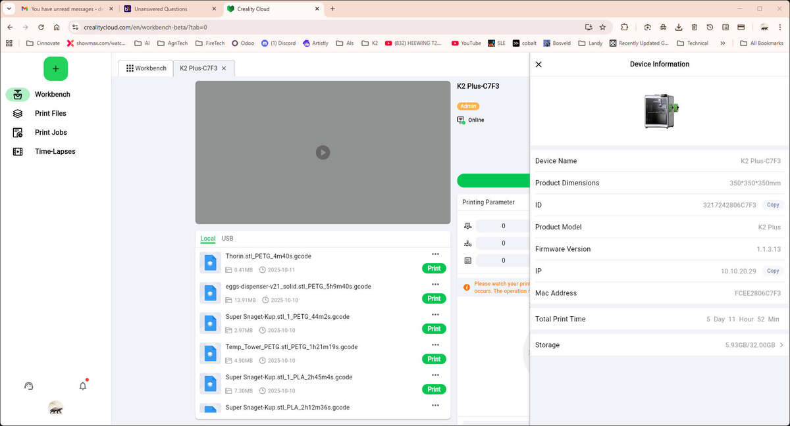790x426 pixels.
Task: Go to Time-Lapses section
Action: point(55,152)
